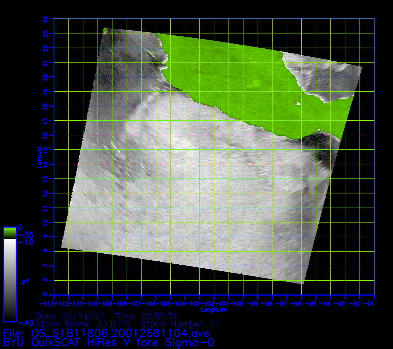This screenshot has width=393, height=349.
Task: Click the 24 latitude tick label
Action: tap(45, 19)
